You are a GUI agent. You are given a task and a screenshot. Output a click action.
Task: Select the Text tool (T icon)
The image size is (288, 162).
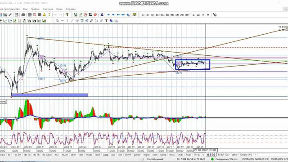pyautogui.click(x=106, y=21)
